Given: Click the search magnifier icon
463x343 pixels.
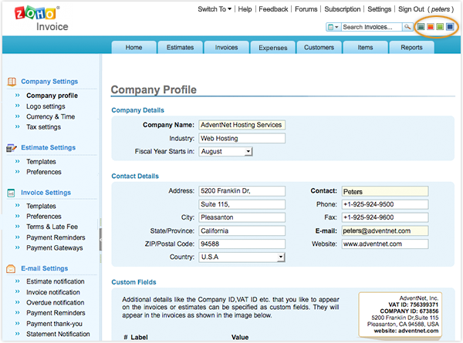Looking at the screenshot, I should (x=407, y=27).
